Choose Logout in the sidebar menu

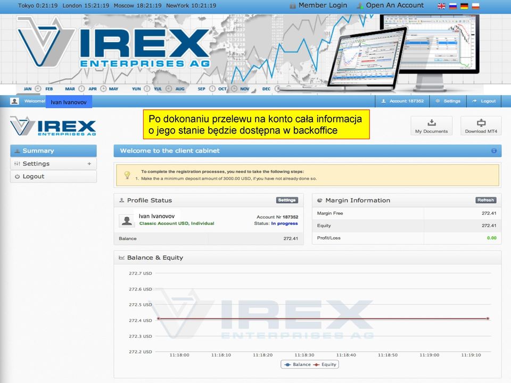click(53, 177)
